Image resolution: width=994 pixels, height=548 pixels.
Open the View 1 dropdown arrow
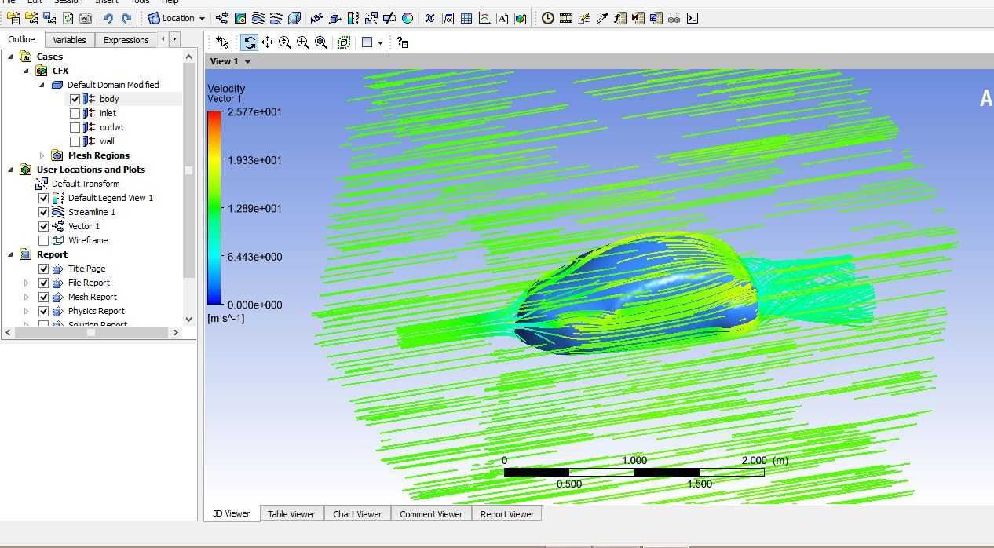(247, 61)
